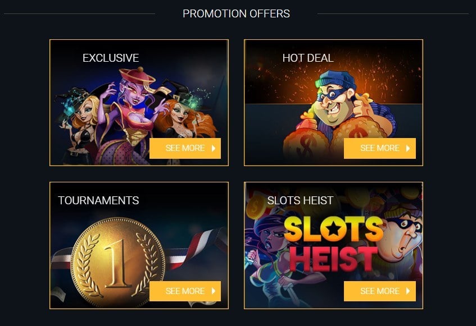Click the arrow icon in Tournaments' SEE MORE button

pos(212,291)
